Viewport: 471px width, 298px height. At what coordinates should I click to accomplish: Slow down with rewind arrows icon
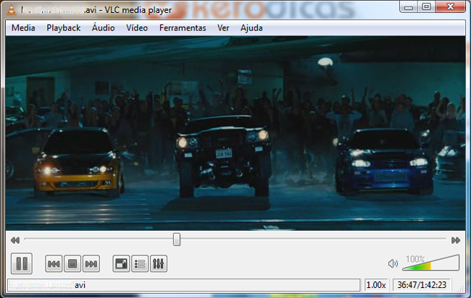point(15,240)
